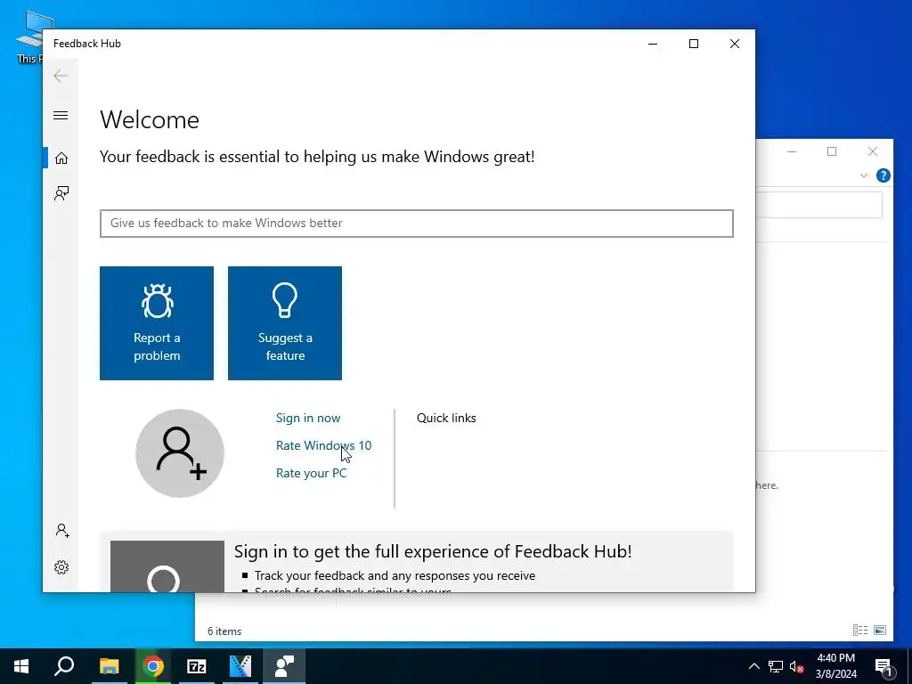This screenshot has width=912, height=684.
Task: Minimize the background Explorer window
Action: (x=792, y=151)
